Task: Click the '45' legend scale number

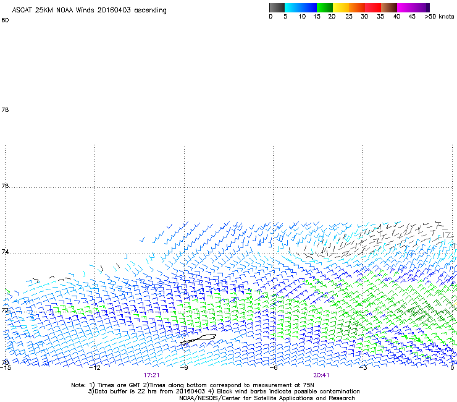Action: 412,17
